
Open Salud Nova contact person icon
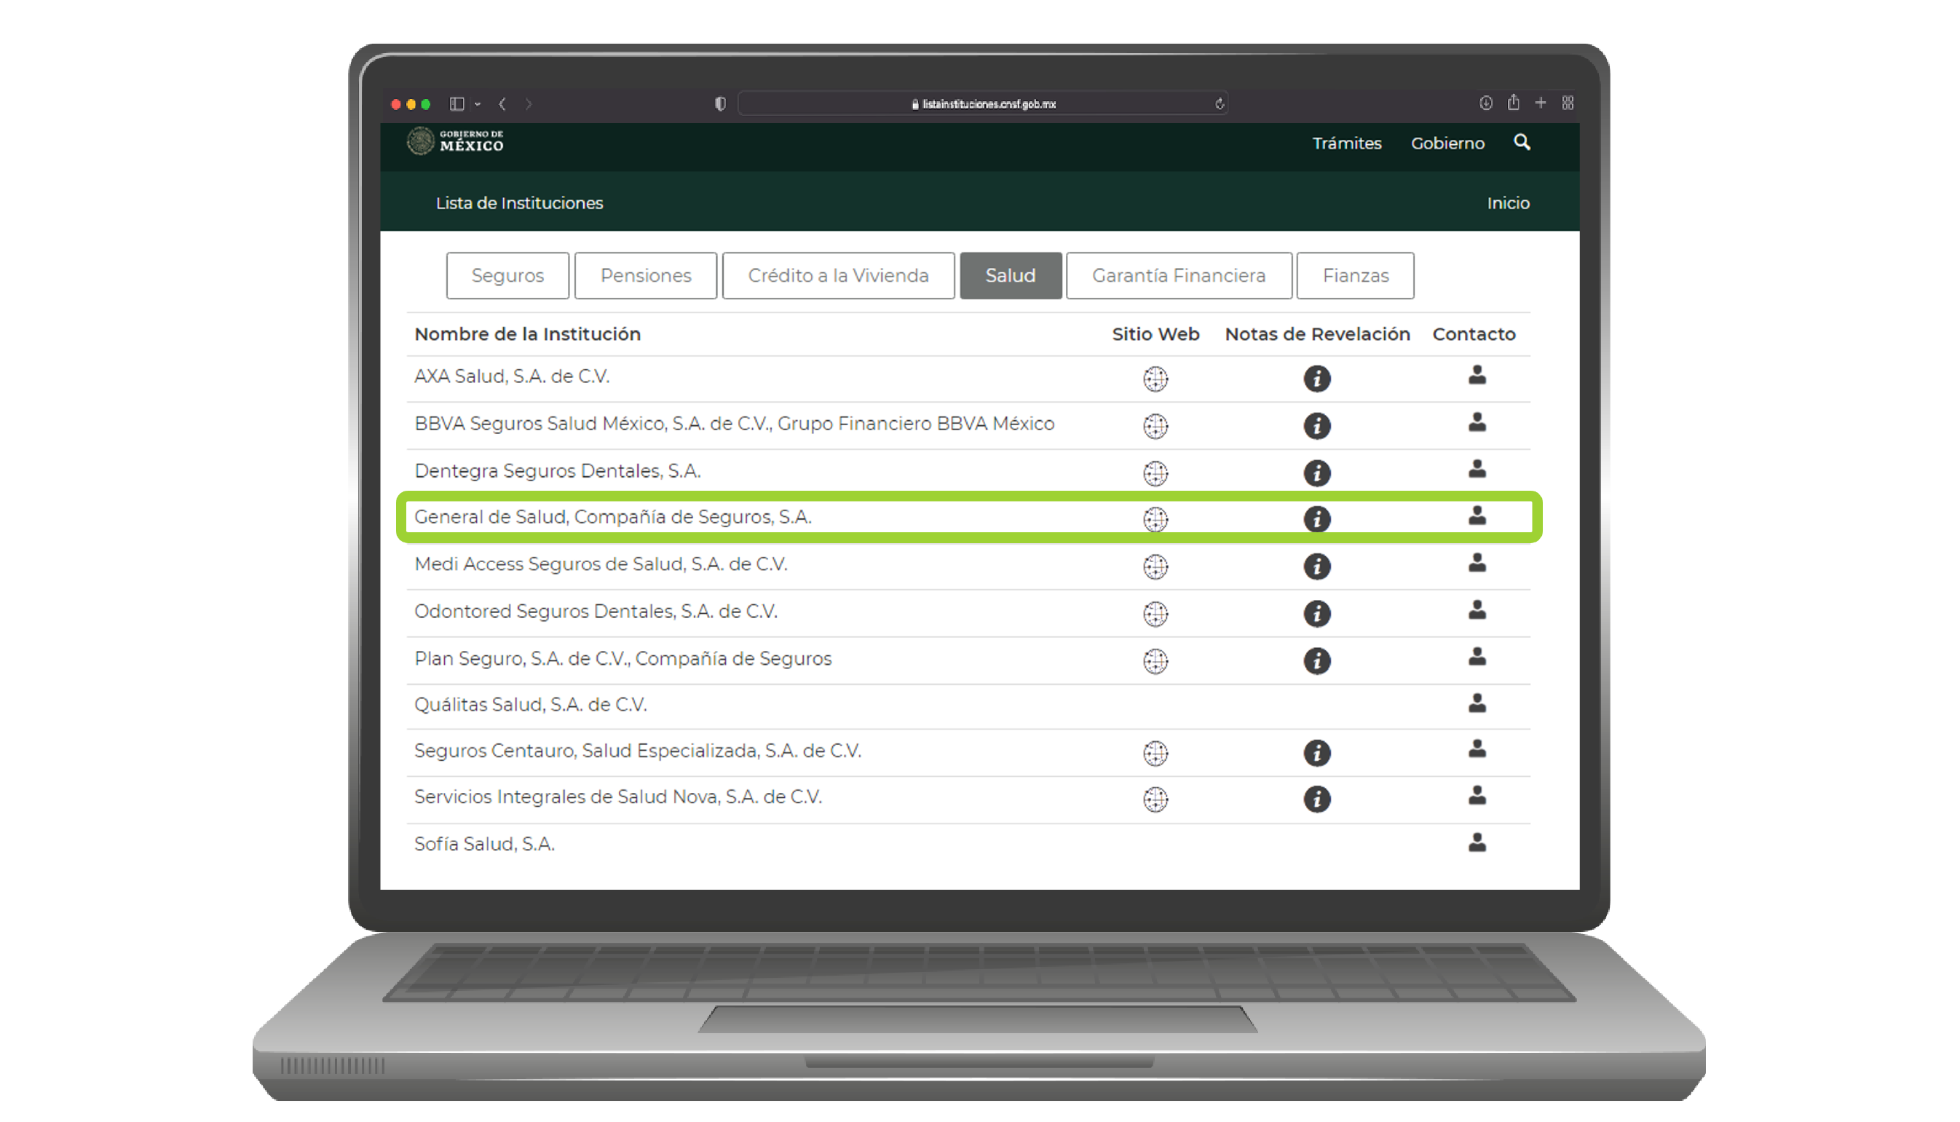coord(1476,795)
